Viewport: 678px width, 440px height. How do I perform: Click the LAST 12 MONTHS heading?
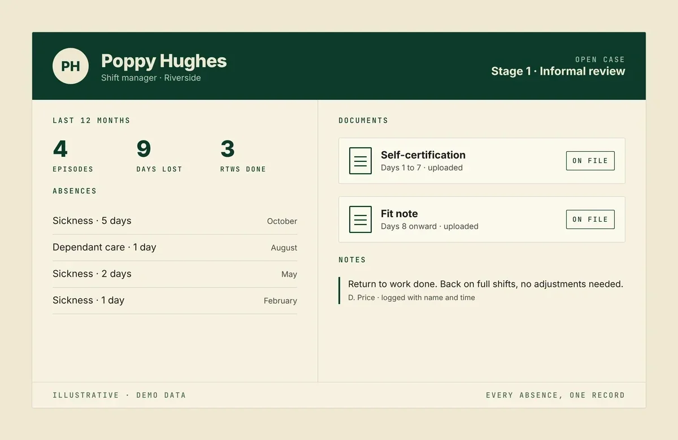[92, 120]
